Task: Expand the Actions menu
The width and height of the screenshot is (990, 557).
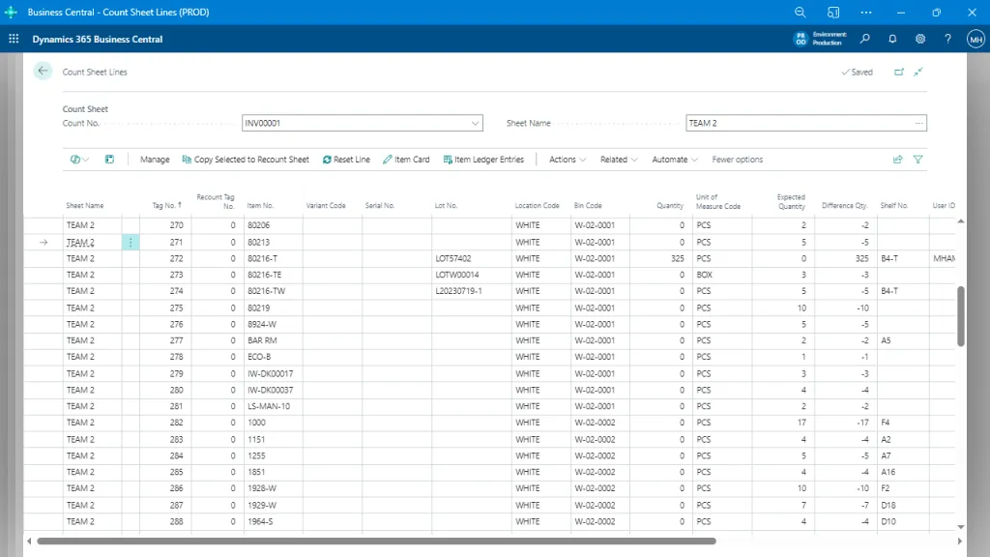Action: [566, 159]
